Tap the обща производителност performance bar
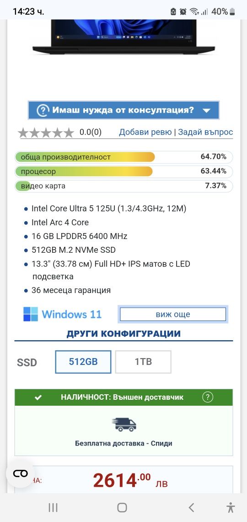Image resolution: width=247 pixels, height=522 pixels. 123,157
